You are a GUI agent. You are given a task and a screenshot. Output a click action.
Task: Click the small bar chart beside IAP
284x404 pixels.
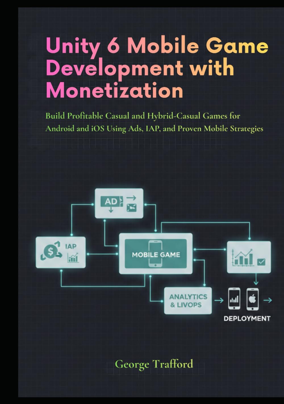[x=73, y=257]
